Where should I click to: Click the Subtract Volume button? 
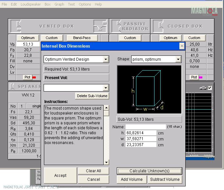point(165,179)
